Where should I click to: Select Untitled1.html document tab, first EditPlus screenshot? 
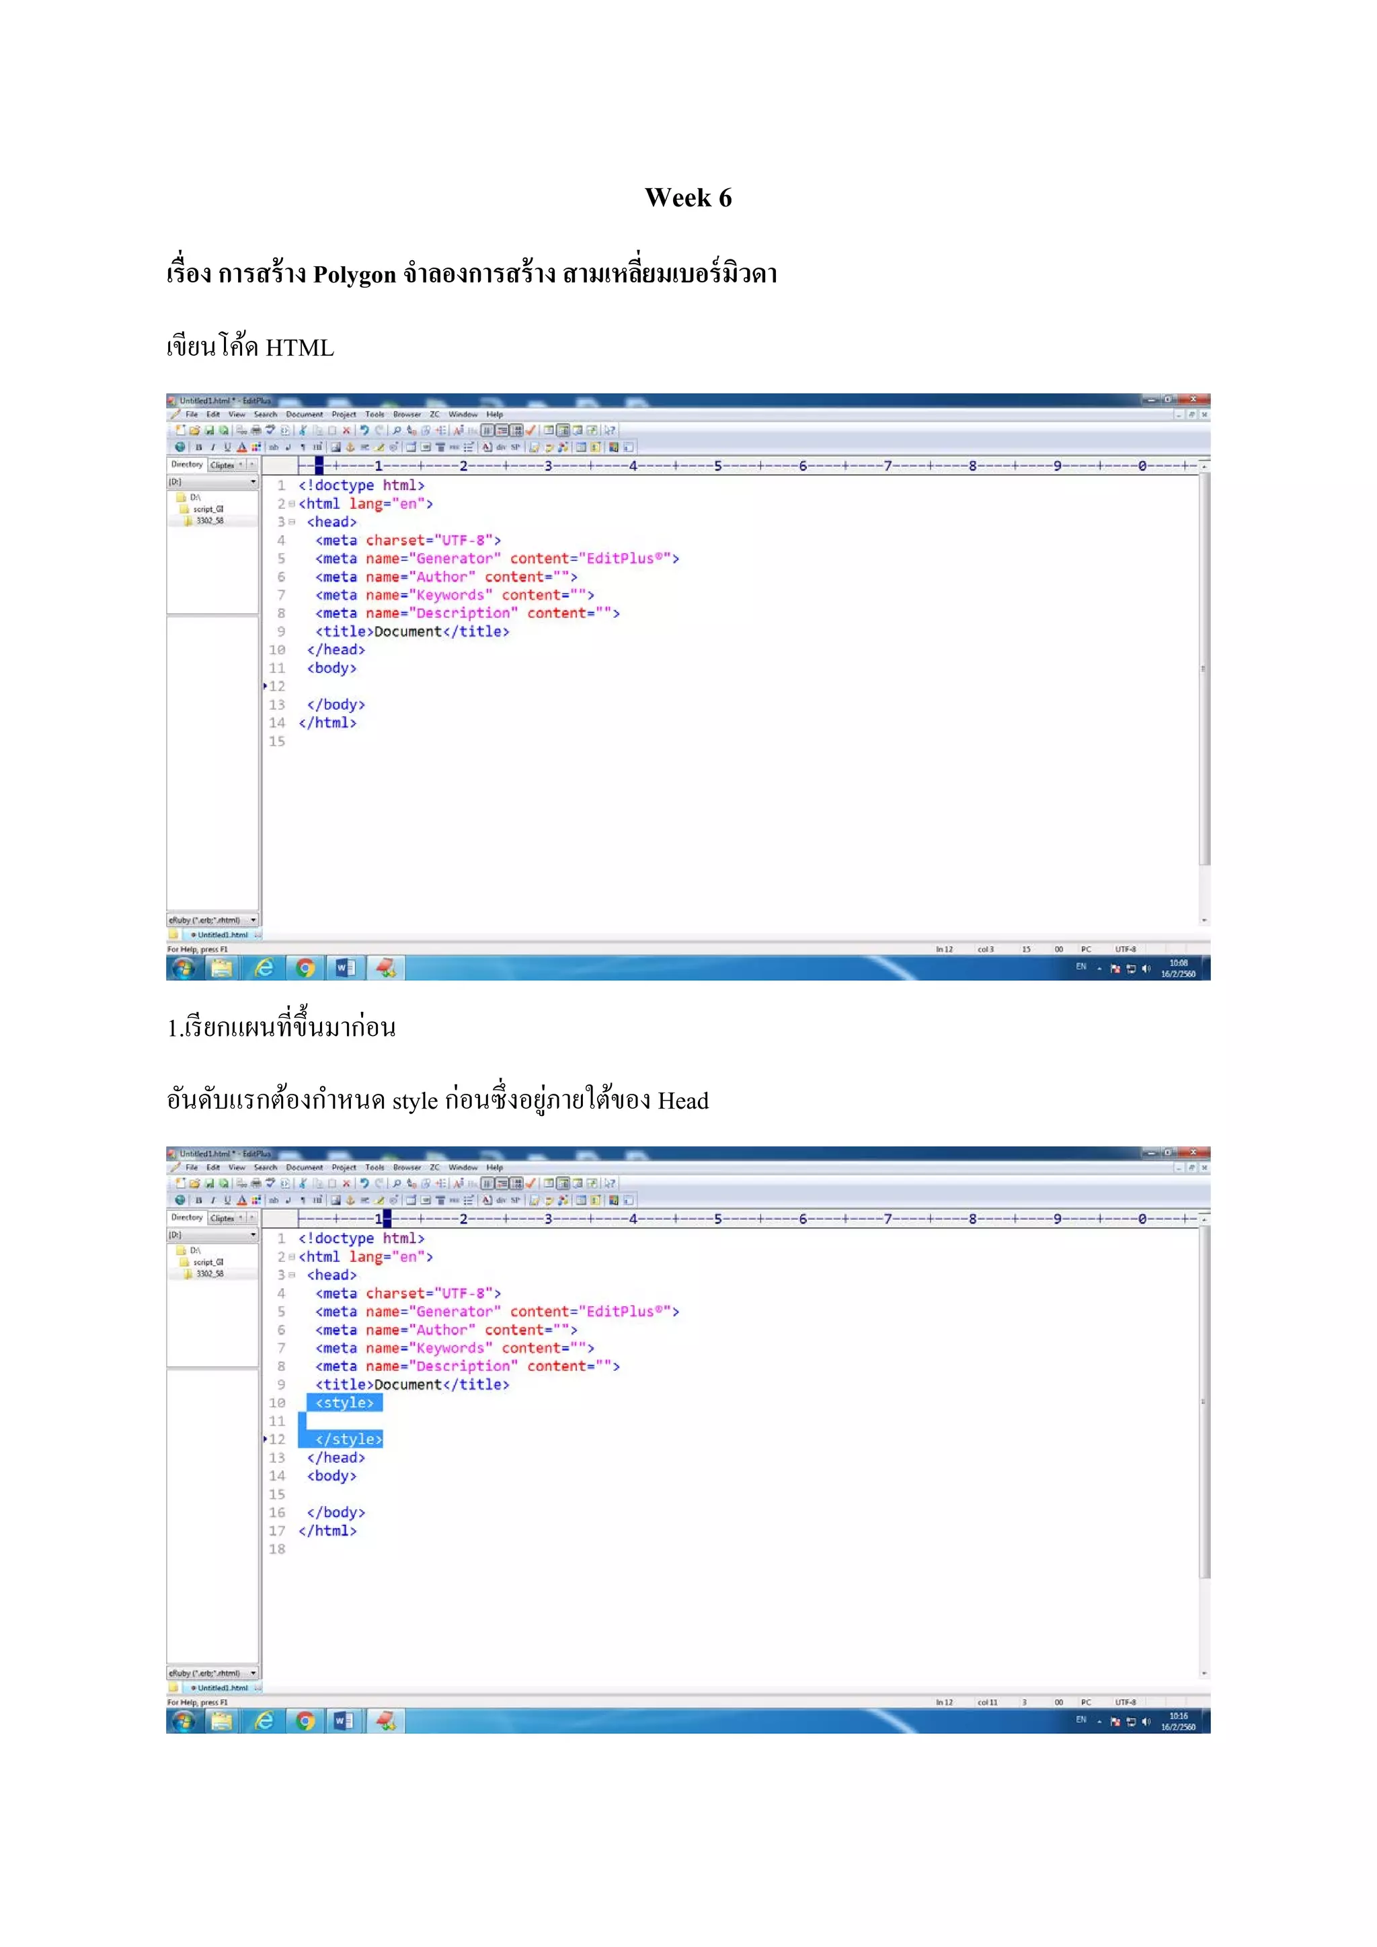222,935
